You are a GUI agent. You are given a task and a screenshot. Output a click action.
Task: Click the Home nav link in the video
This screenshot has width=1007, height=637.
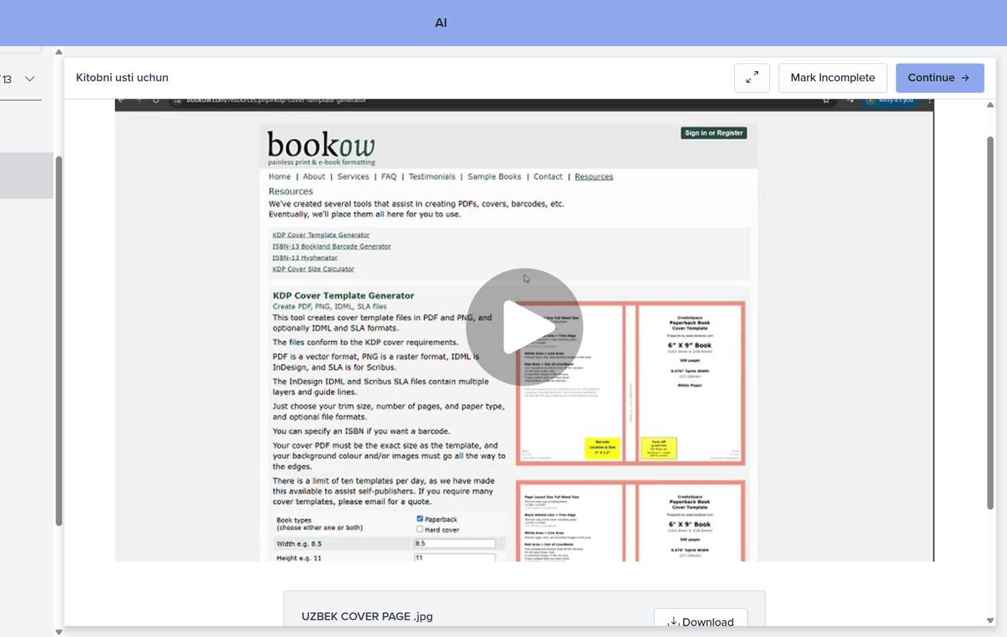[x=279, y=177]
